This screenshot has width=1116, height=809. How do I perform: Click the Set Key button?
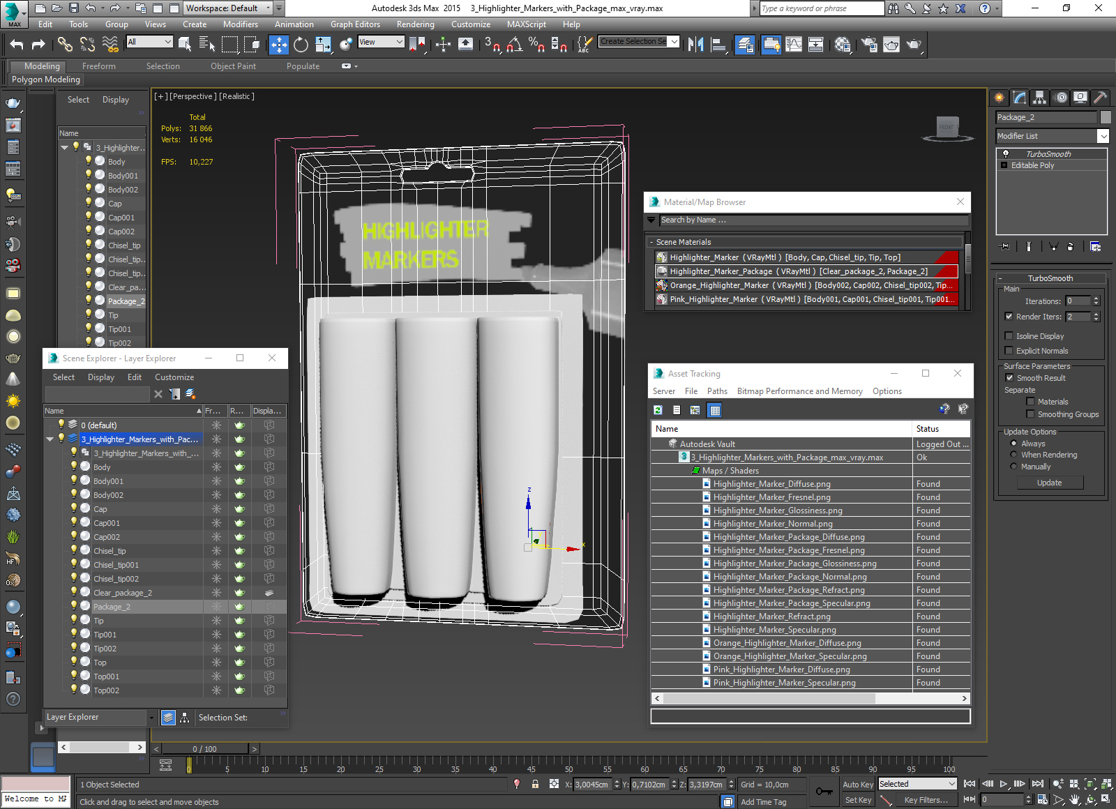[x=858, y=800]
